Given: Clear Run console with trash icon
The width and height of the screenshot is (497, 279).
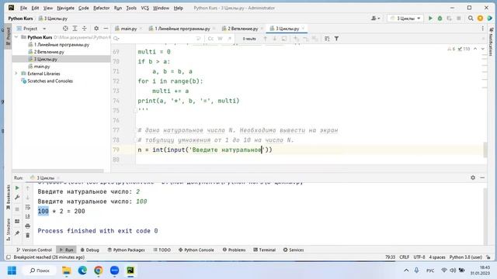Looking at the screenshot, I should [x=28, y=236].
